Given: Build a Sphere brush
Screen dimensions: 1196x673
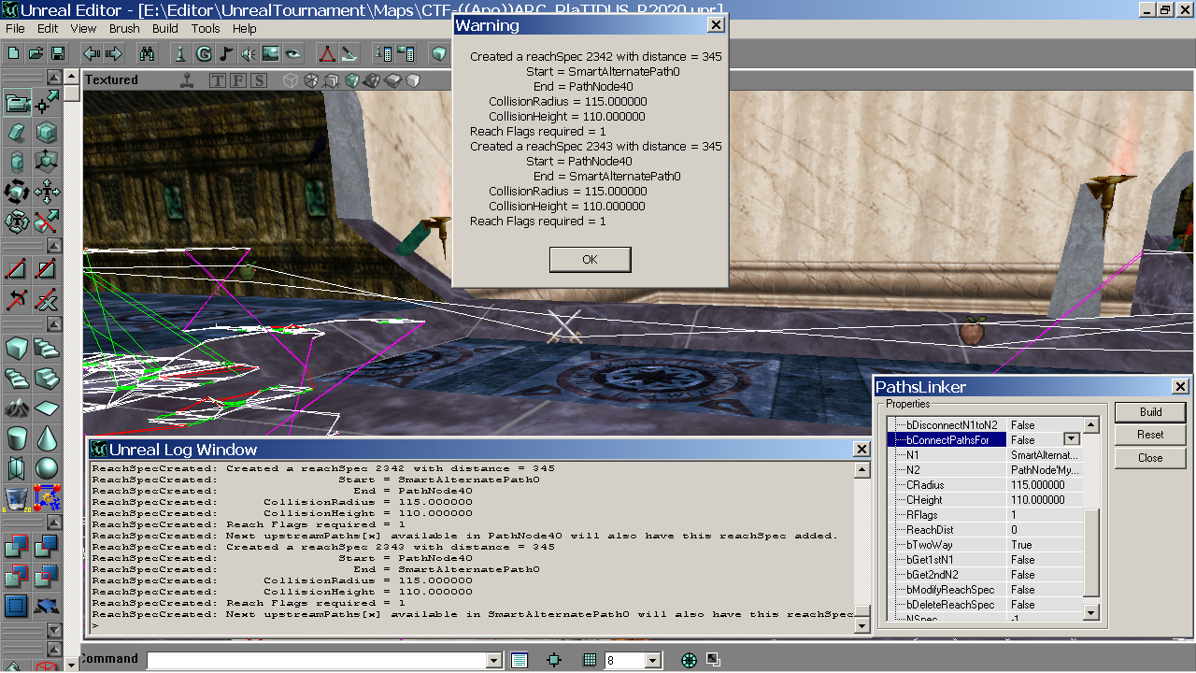Looking at the screenshot, I should [x=47, y=468].
